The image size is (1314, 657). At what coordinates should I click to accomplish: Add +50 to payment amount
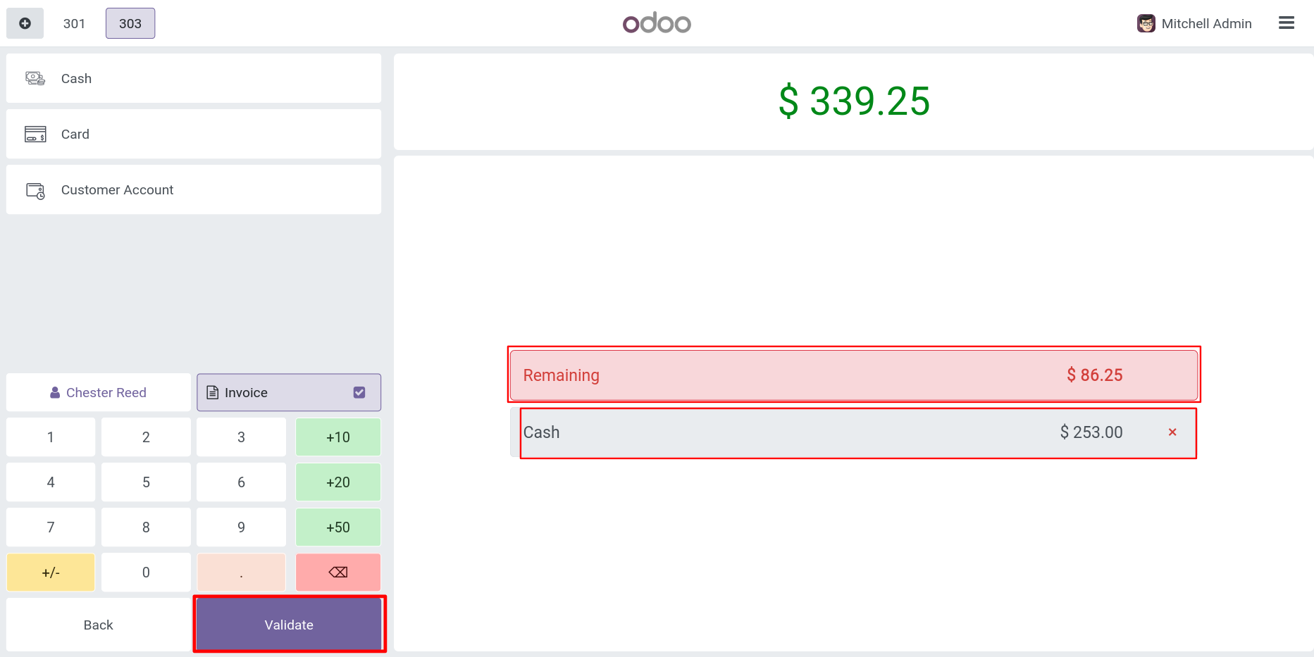click(x=338, y=527)
